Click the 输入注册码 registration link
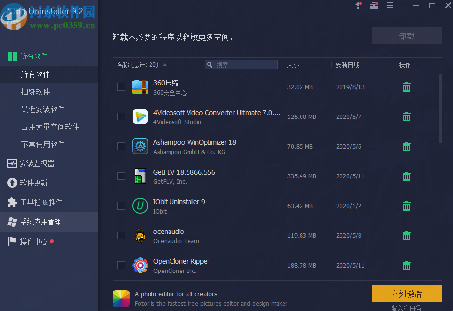The height and width of the screenshot is (311, 453). click(x=406, y=307)
